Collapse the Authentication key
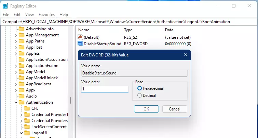This screenshot has width=258, height=138. [x=16, y=102]
